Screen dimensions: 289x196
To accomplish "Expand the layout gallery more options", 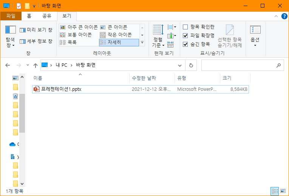I will click(x=142, y=43).
